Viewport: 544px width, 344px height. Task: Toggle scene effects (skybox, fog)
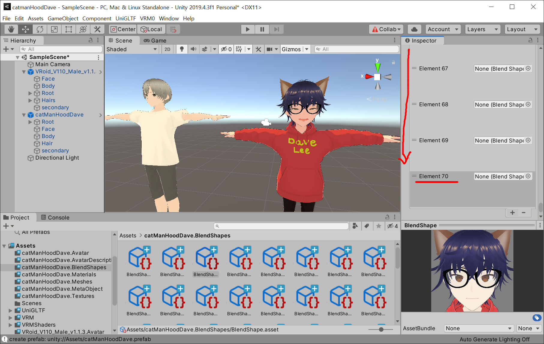coord(205,49)
